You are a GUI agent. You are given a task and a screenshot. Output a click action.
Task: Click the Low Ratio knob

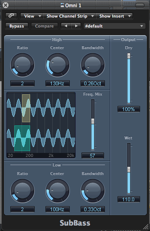(22, 191)
